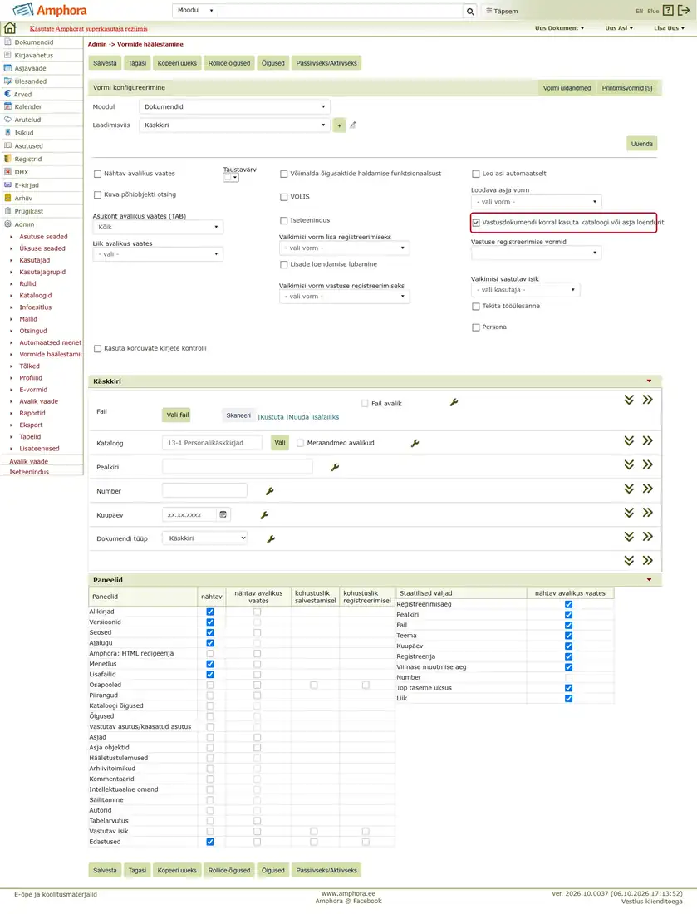Uncheck nähtav for Allkirjad panel
This screenshot has height=914, width=697.
[210, 612]
